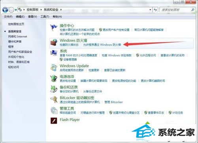Go to 控制面板主页 in sidebar
This screenshot has height=143, width=198.
16,24
